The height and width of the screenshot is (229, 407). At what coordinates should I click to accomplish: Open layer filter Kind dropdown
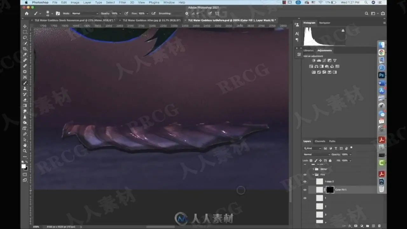313,148
